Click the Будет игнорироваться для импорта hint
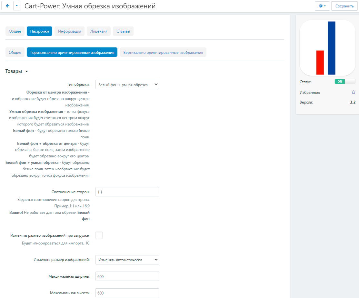The width and height of the screenshot is (359, 298). click(x=55, y=243)
